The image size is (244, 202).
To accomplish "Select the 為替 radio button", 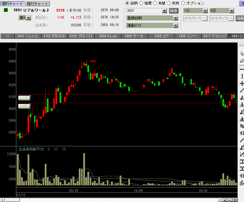I will 155,3.
